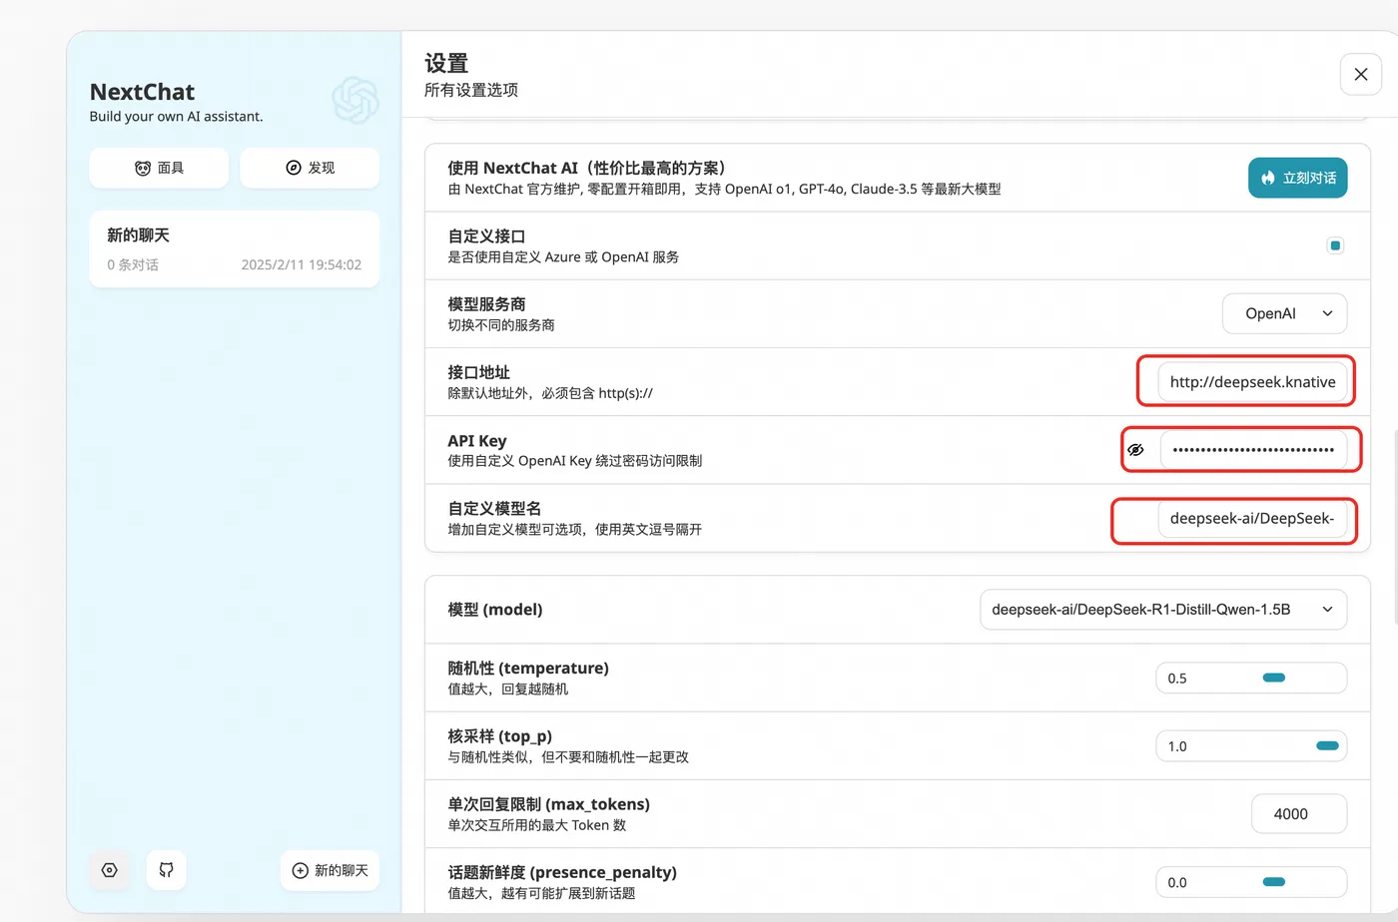
Task: Focus the API Key password field
Action: coord(1253,450)
